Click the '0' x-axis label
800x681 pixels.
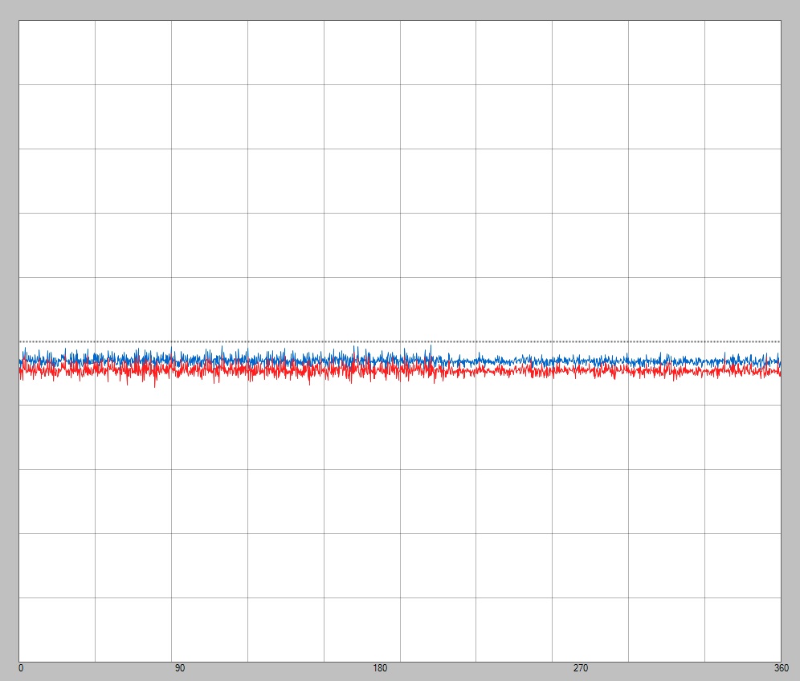[x=20, y=667]
